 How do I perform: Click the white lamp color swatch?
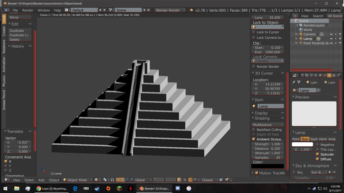(x=302, y=144)
